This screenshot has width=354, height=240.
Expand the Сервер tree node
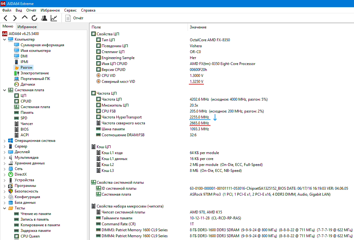click(x=4, y=146)
